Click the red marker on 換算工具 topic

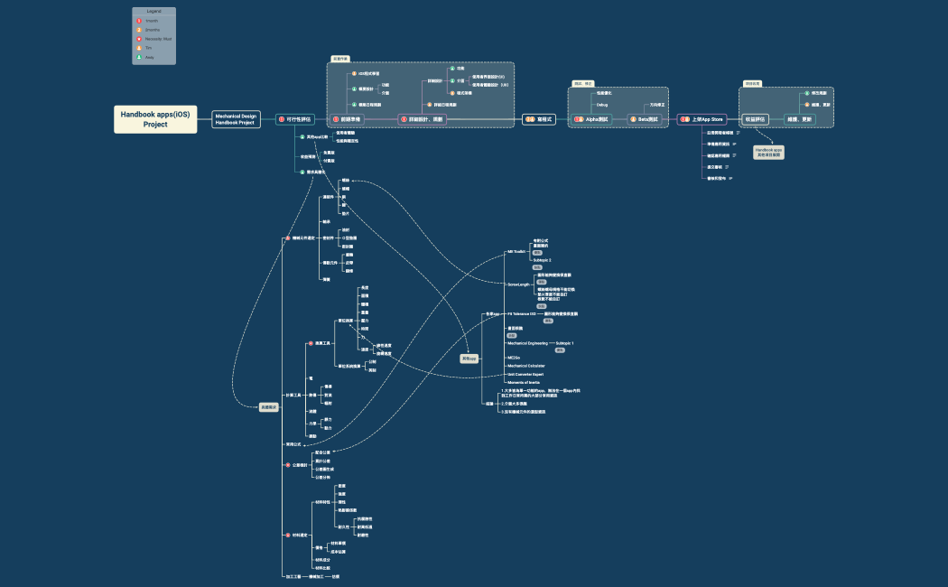pos(310,343)
